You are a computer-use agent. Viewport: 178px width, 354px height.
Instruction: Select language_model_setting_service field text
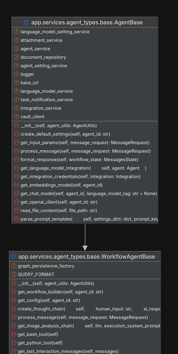click(55, 32)
